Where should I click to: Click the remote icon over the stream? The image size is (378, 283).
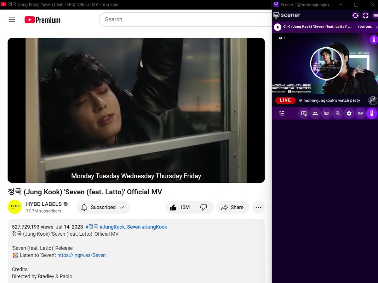point(374,39)
